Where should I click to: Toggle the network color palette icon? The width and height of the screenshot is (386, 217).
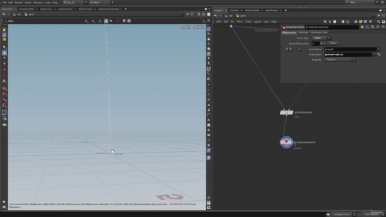point(343,22)
